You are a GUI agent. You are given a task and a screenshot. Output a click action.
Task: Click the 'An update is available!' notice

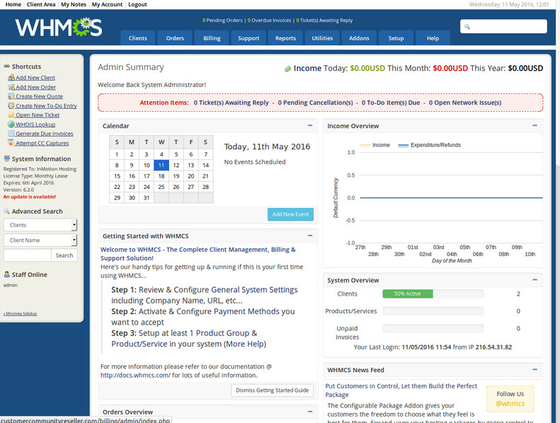(30, 197)
